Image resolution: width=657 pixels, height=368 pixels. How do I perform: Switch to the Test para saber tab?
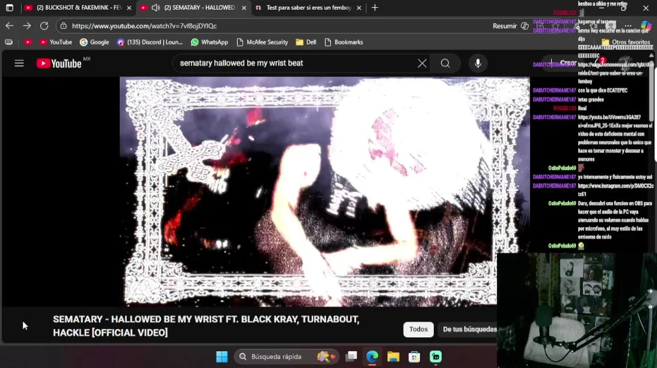tap(309, 8)
